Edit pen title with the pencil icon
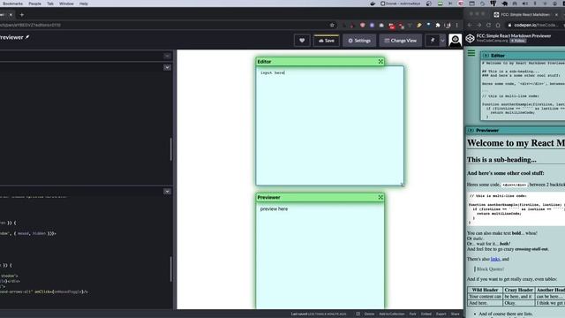 (x=27, y=37)
